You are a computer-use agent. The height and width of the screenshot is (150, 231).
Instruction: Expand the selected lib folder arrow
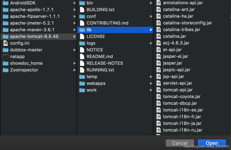coord(151,30)
